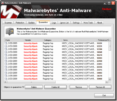
Task: Click the 3/25/2009 date in row 34578
Action: coord(12,76)
